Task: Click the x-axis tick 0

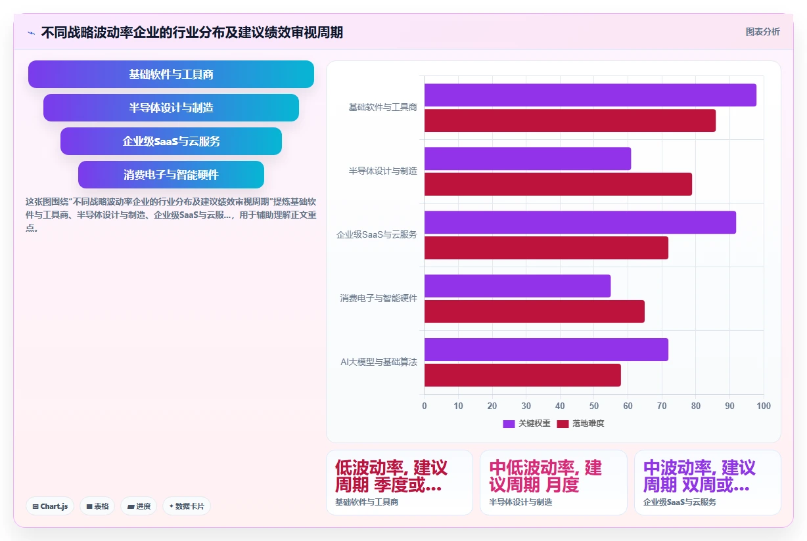Action: point(425,406)
